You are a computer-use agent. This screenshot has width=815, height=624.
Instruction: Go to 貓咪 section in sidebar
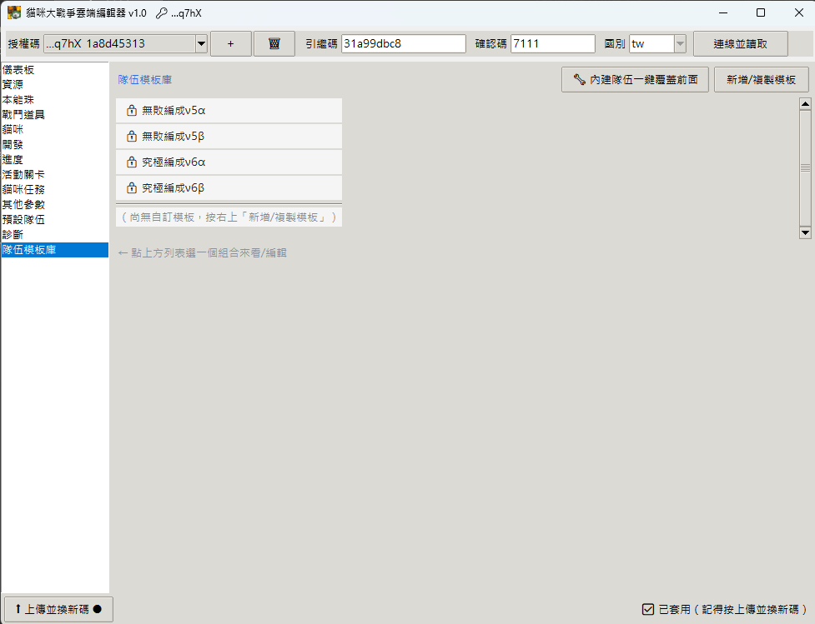coord(54,129)
